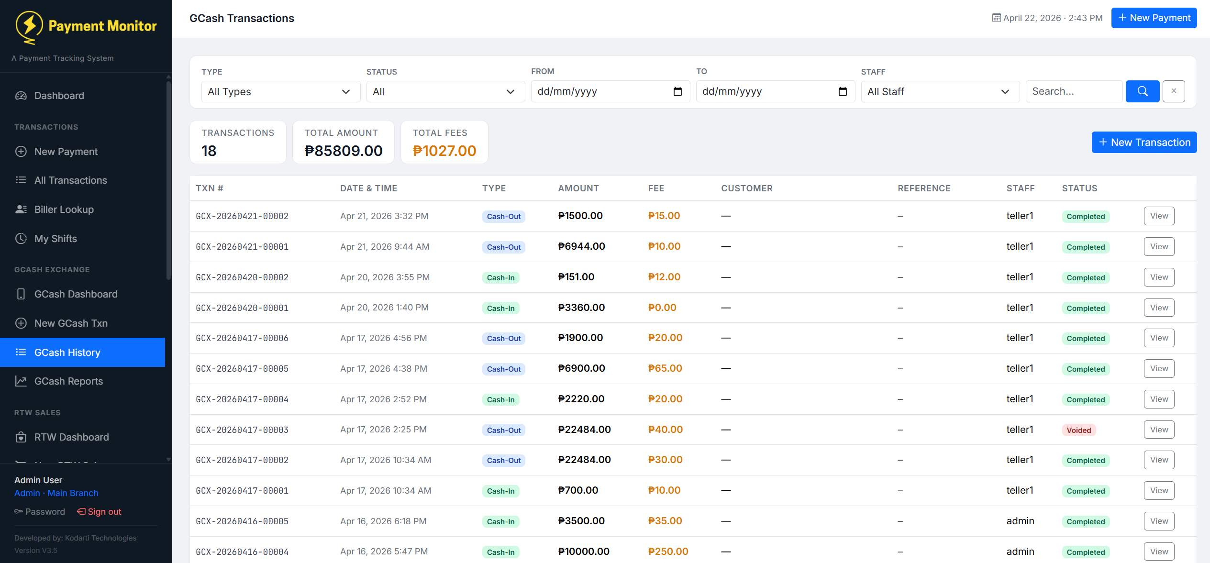Open GCash Reports chart icon
The width and height of the screenshot is (1210, 563).
(x=21, y=381)
